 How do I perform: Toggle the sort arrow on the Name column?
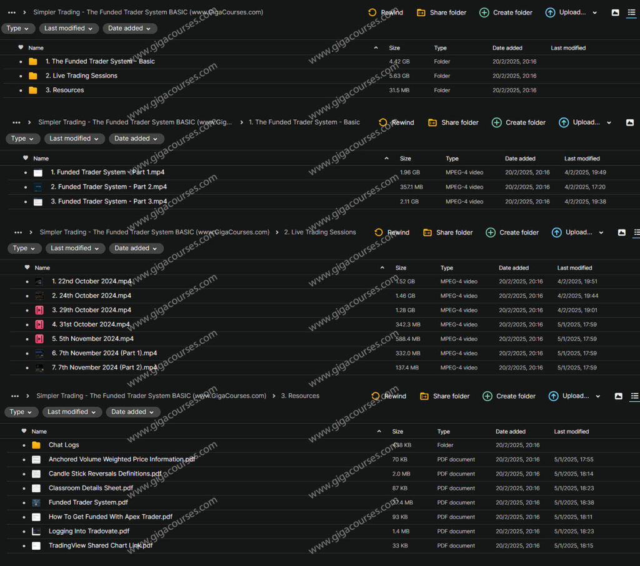click(x=375, y=47)
